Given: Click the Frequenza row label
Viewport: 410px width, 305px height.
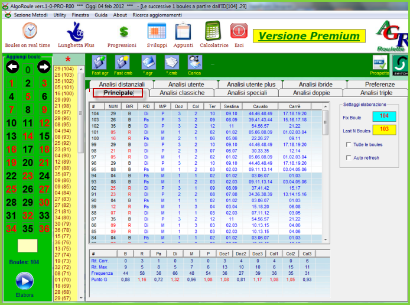Looking at the screenshot, I should [x=102, y=273].
